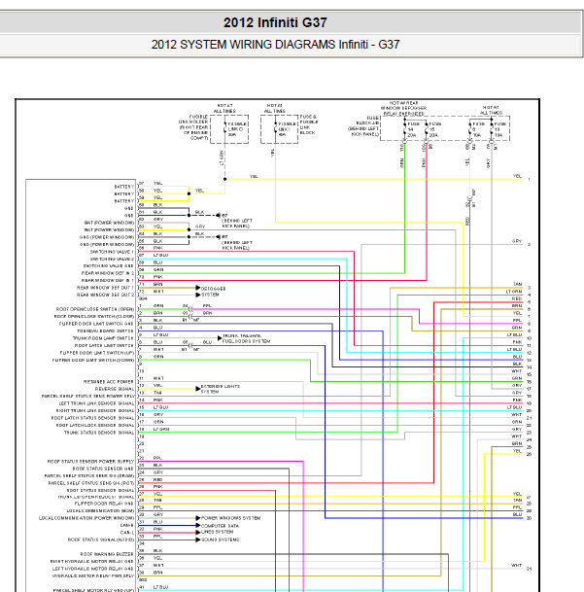The image size is (584, 592).
Task: Click the TAN wire label at connector 3
Action: click(518, 284)
